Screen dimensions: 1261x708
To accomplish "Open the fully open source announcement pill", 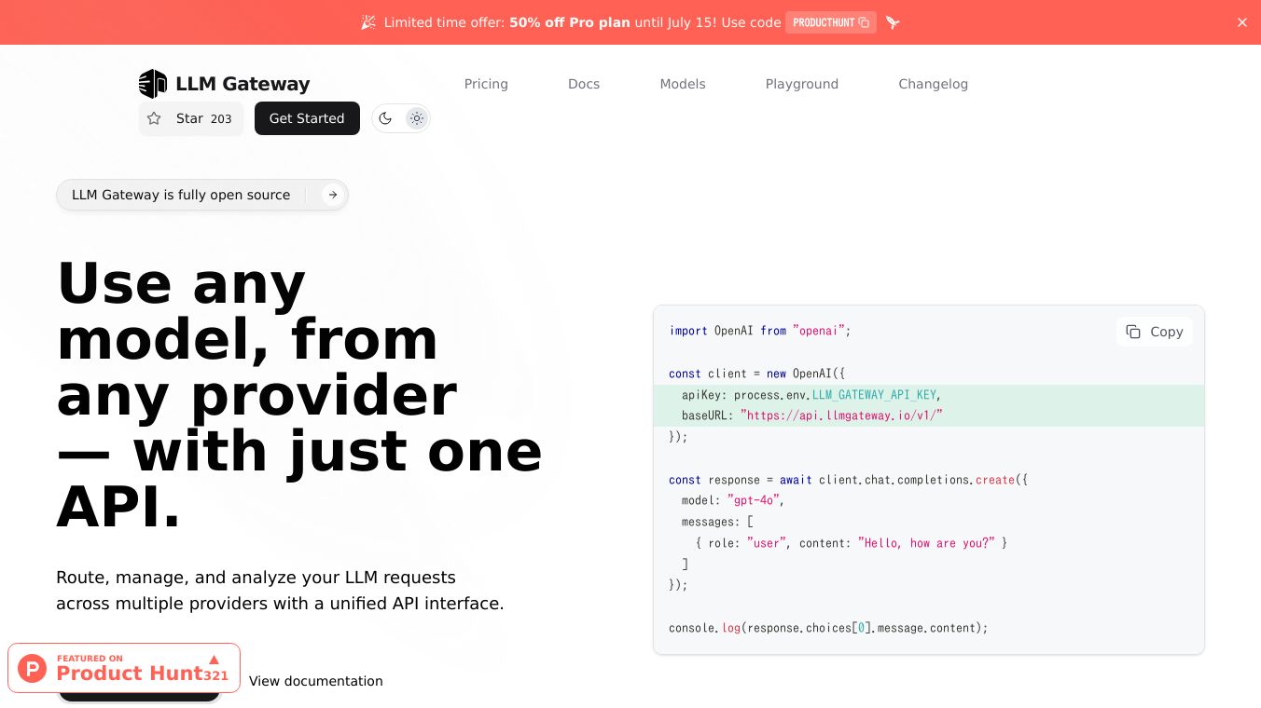I will [x=202, y=195].
